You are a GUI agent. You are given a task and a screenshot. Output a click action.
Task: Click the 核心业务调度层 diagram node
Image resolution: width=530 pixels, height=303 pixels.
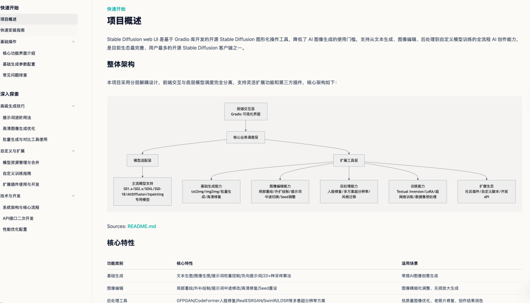tap(246, 138)
